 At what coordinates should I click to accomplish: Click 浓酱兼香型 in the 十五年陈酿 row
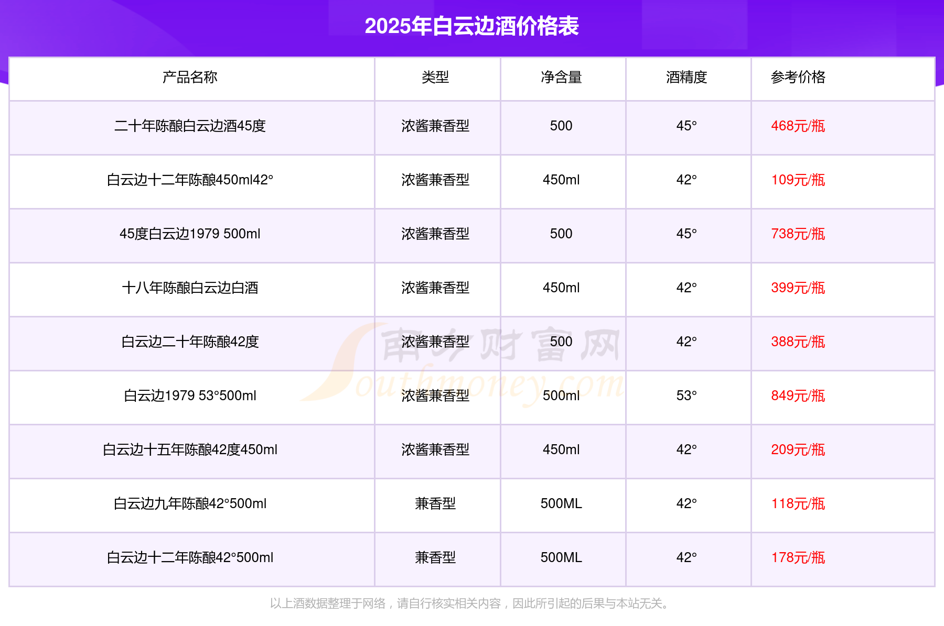435,449
